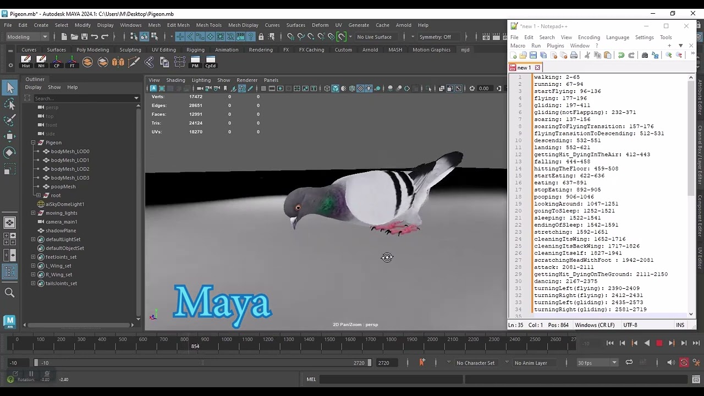Click the Notepad++ vertical scrollbar
The image size is (704, 396).
[691, 195]
